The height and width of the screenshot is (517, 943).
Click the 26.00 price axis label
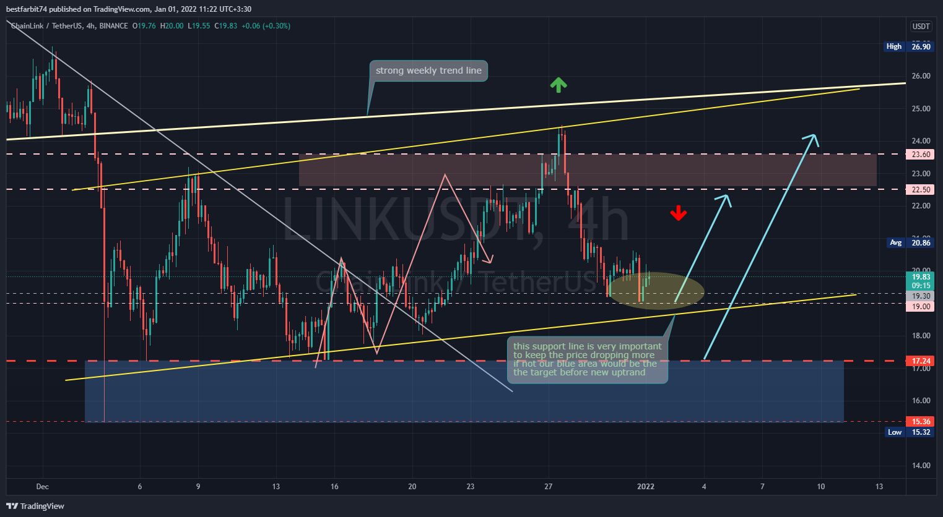click(921, 76)
